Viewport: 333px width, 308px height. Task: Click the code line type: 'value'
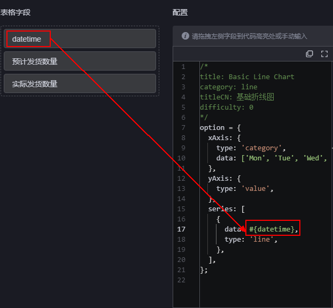(x=245, y=189)
